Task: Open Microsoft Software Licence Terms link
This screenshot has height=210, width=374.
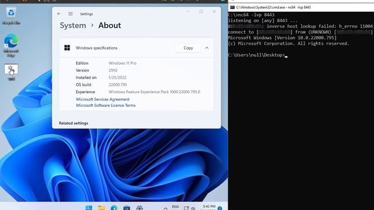Action: coord(106,105)
